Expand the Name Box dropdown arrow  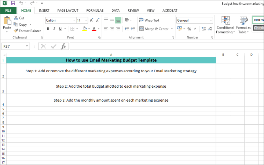pyautogui.click(x=27, y=46)
